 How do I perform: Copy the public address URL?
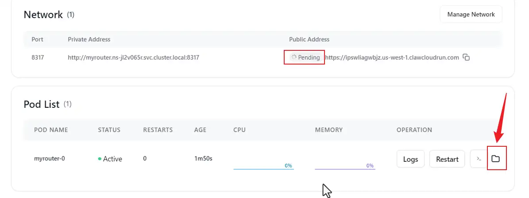click(466, 57)
